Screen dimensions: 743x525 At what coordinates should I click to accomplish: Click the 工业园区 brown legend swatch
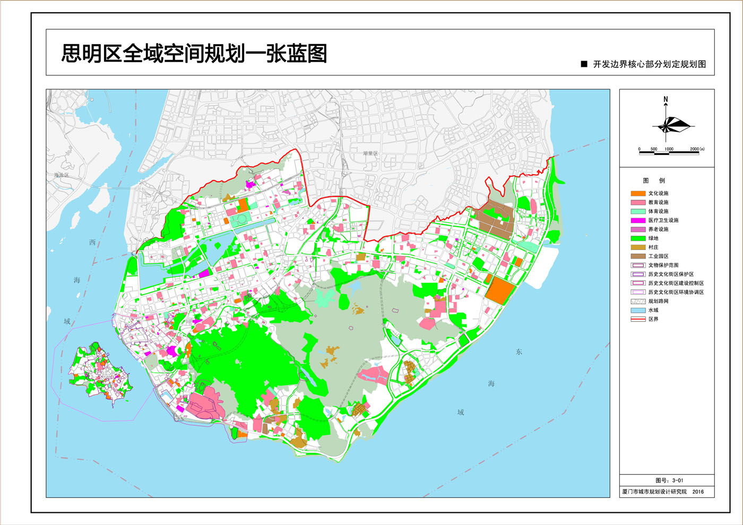pyautogui.click(x=638, y=256)
